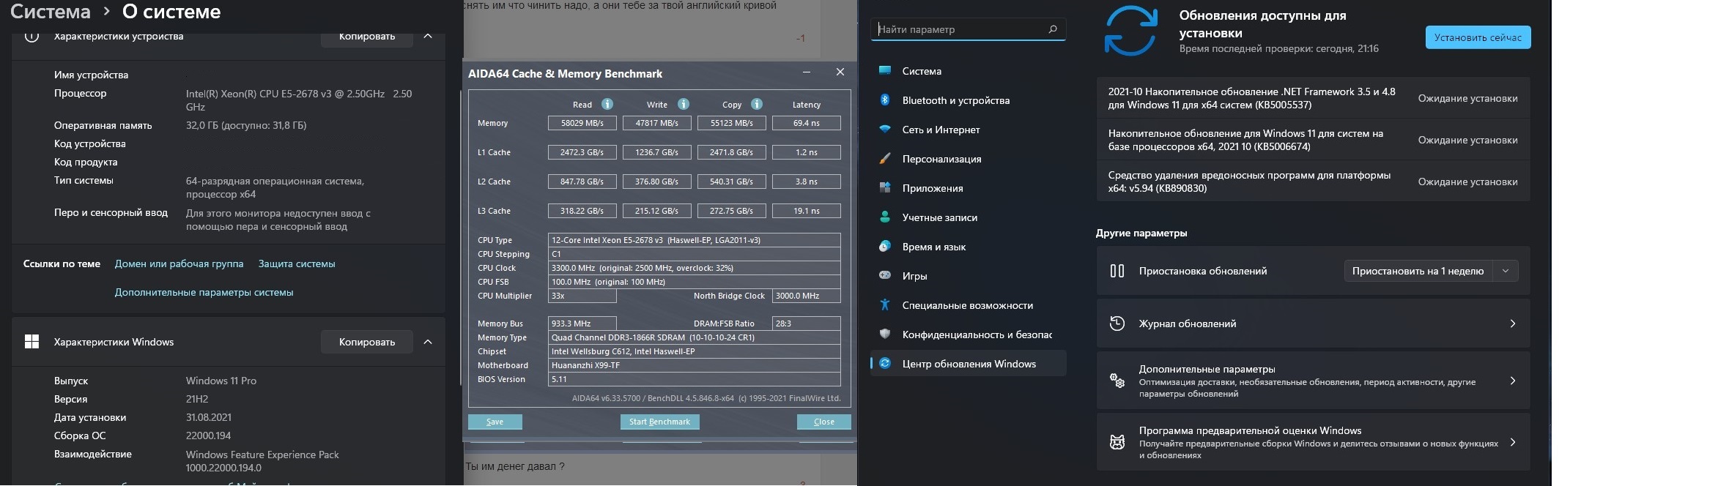The image size is (1729, 486).
Task: Click Memory Type Quad Channel DDR3-1866R field
Action: click(694, 337)
